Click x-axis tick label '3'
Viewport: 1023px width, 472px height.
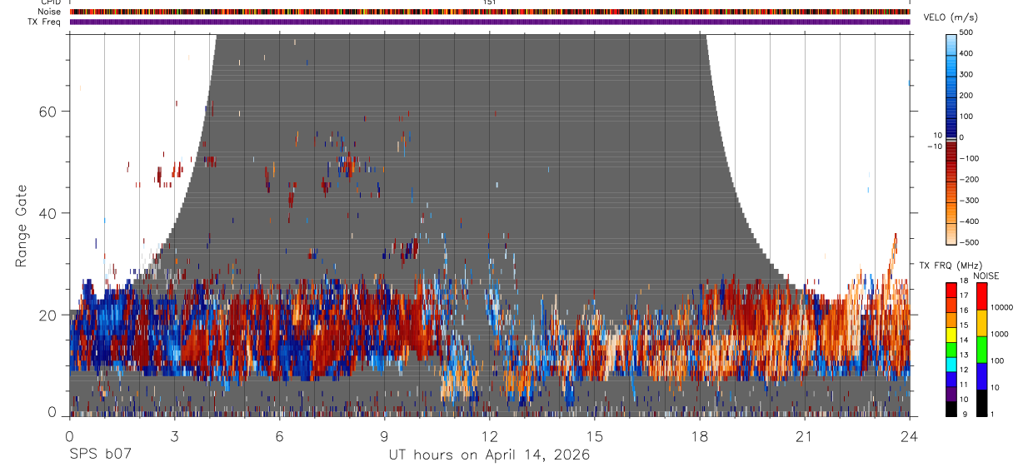[174, 435]
